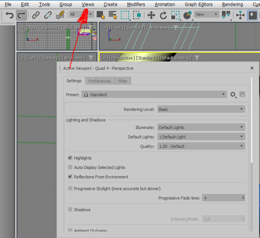Image resolution: width=260 pixels, height=238 pixels.
Task: Uncheck the Highlights checkbox
Action: click(70, 158)
